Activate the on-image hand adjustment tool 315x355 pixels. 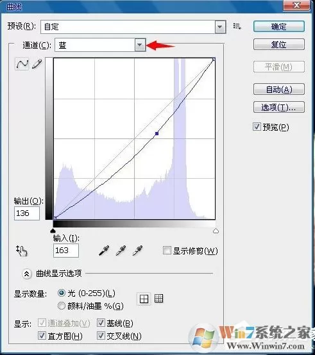[22, 251]
